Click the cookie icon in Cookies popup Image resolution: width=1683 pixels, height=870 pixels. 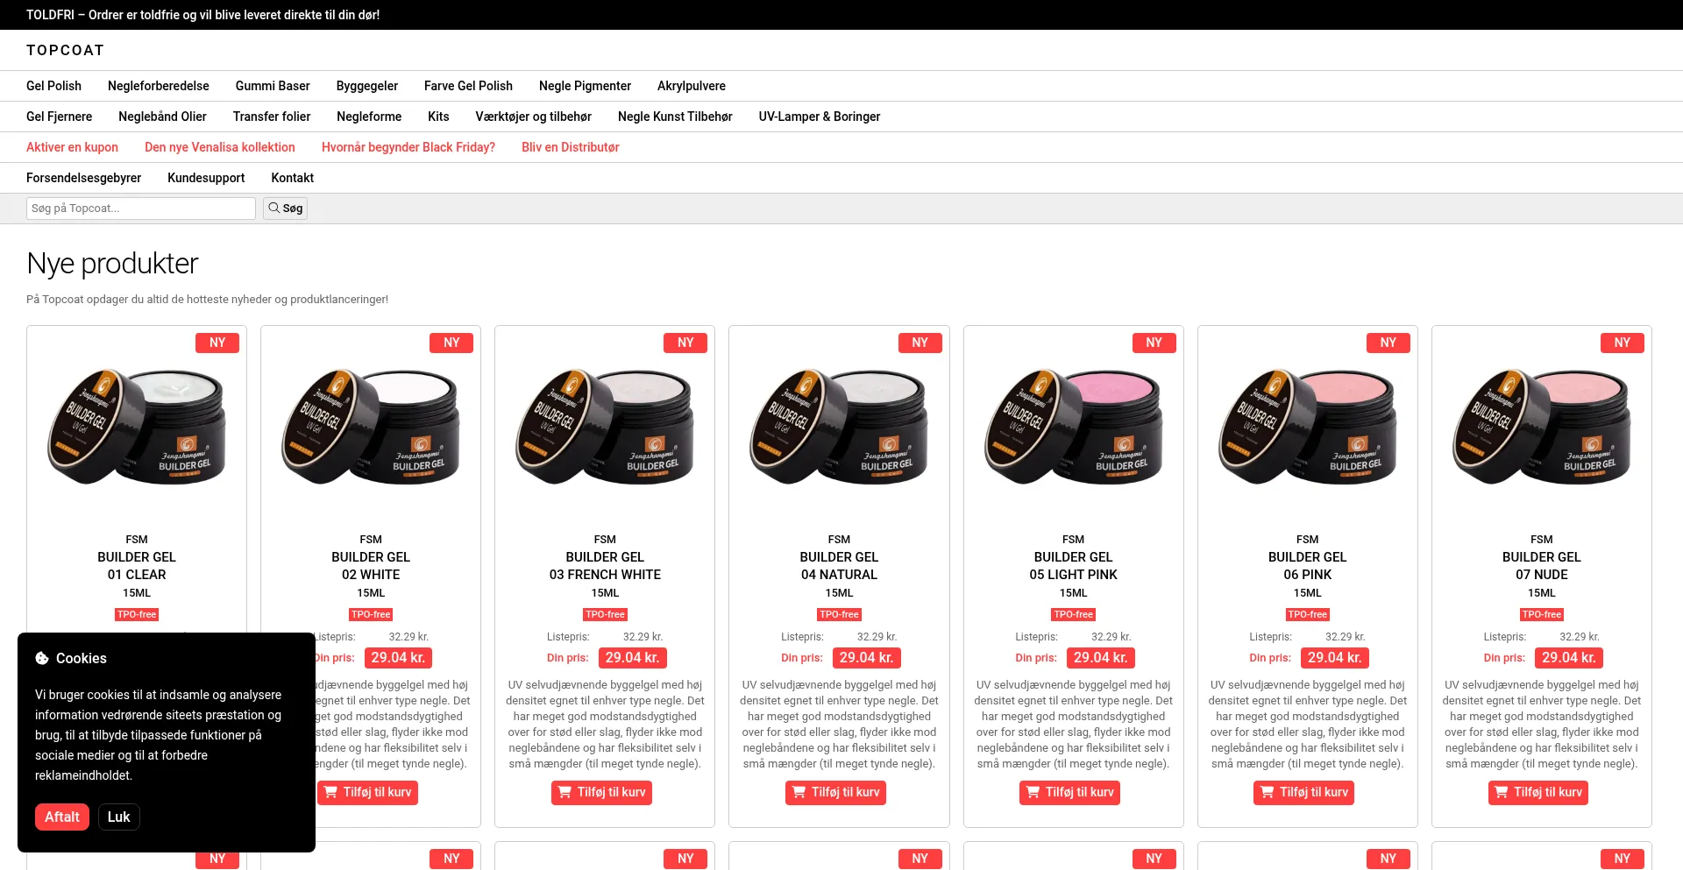coord(42,658)
